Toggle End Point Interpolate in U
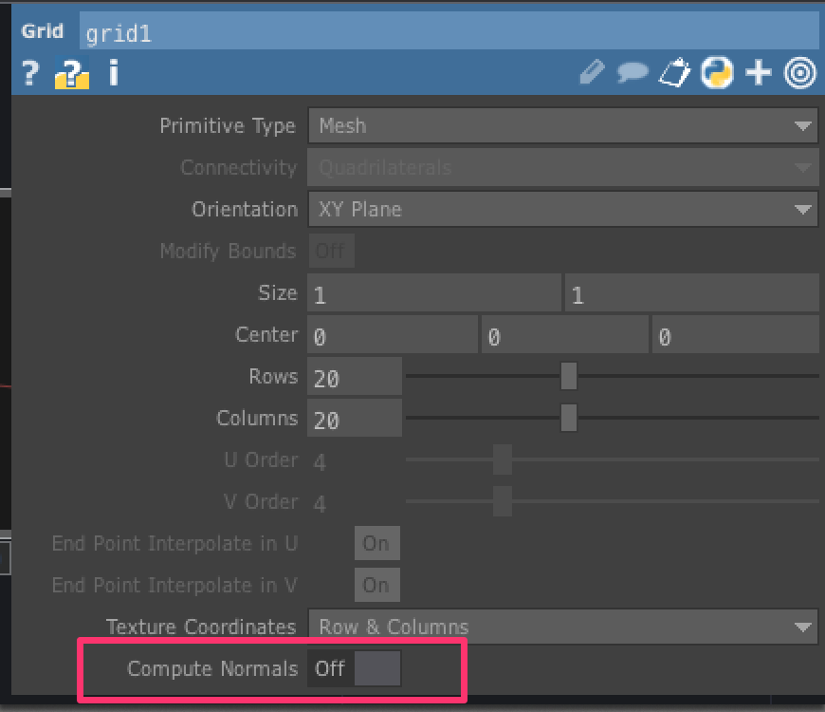Image resolution: width=825 pixels, height=712 pixels. click(376, 543)
